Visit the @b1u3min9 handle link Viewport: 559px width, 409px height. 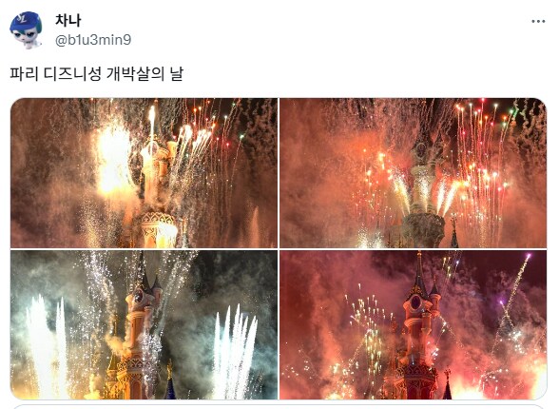(93, 40)
